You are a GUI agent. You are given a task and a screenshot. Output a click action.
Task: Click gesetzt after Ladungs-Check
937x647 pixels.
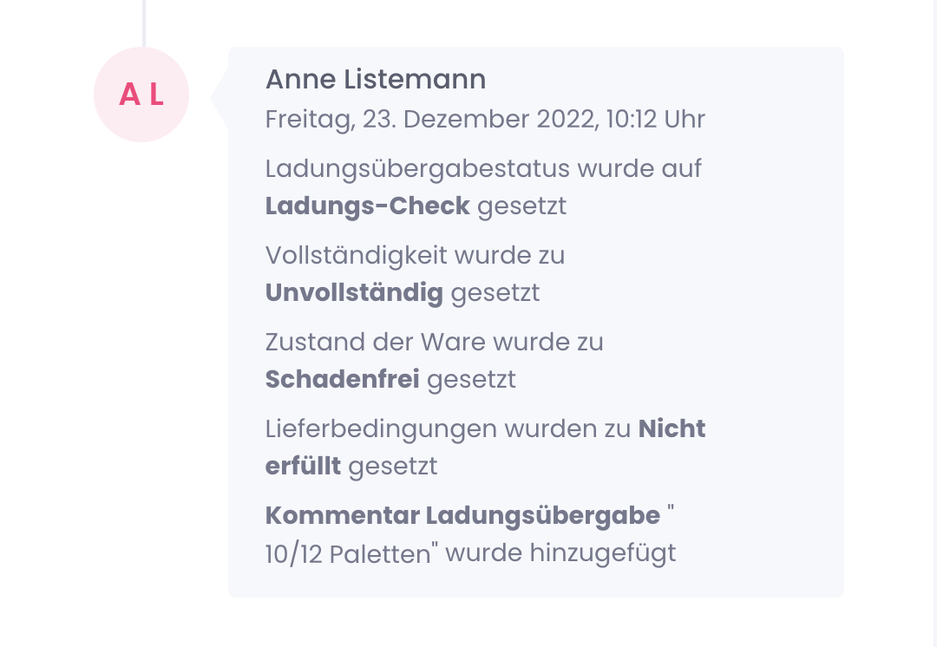click(x=521, y=206)
